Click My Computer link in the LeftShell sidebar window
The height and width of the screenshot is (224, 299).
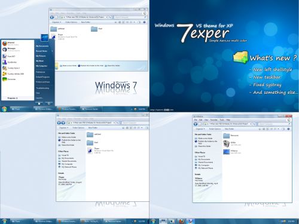pyautogui.click(x=65, y=164)
